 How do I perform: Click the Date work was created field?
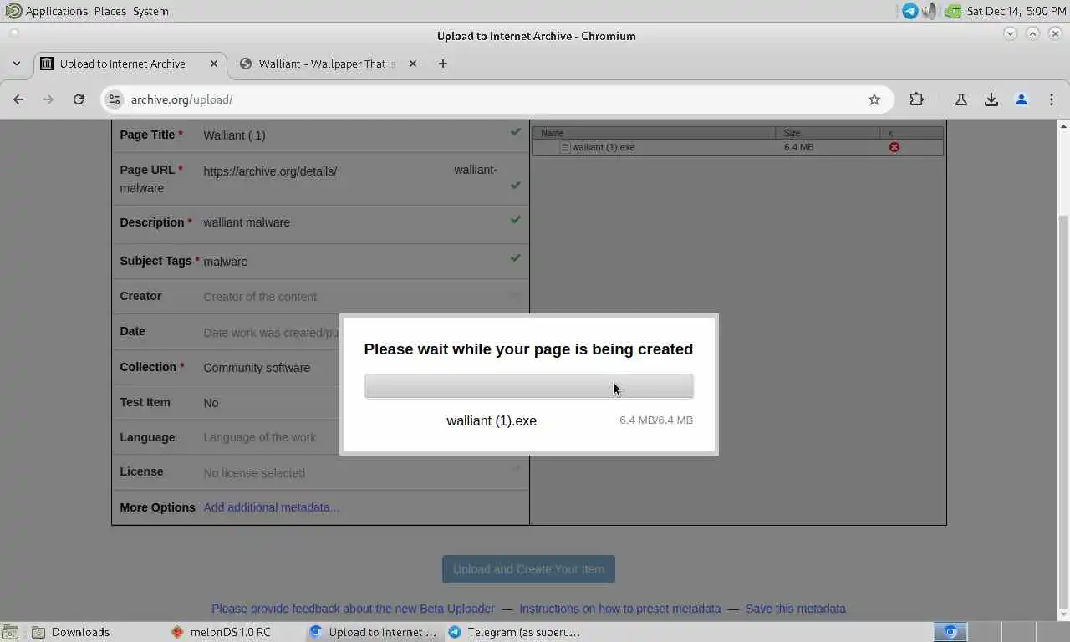(x=272, y=333)
